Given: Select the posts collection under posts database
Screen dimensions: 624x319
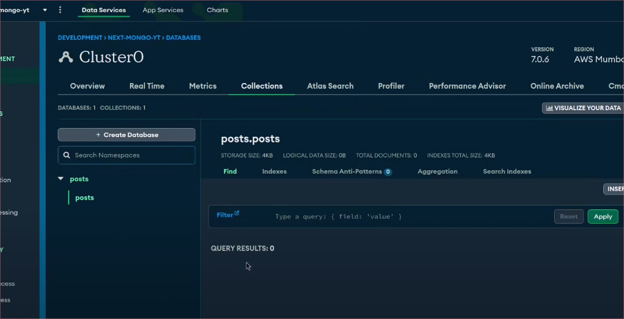Looking at the screenshot, I should click(x=85, y=198).
